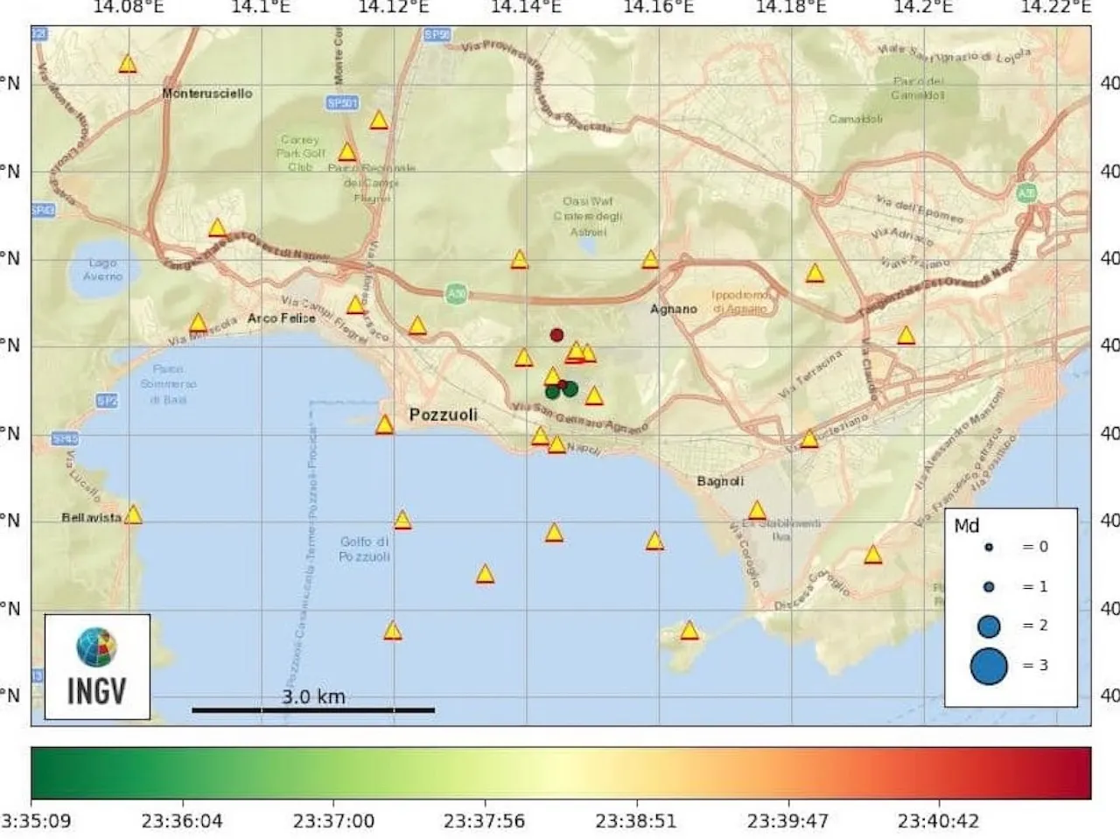
Task: Click station triangle near Discesa Coroglio road label
Action: click(x=872, y=554)
